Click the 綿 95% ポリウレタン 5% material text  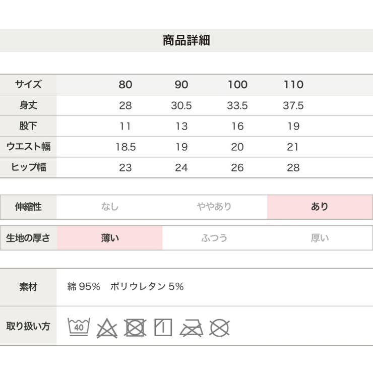(126, 287)
